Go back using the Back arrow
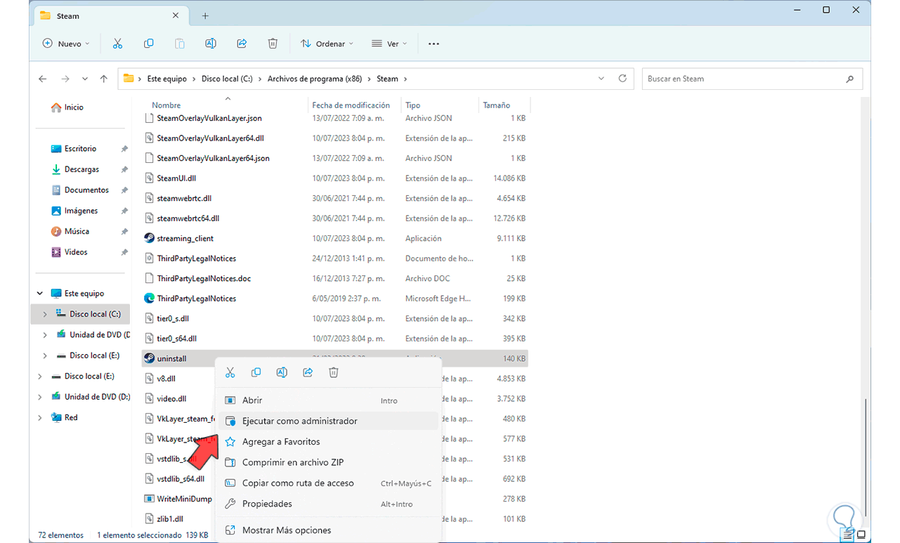 [43, 79]
